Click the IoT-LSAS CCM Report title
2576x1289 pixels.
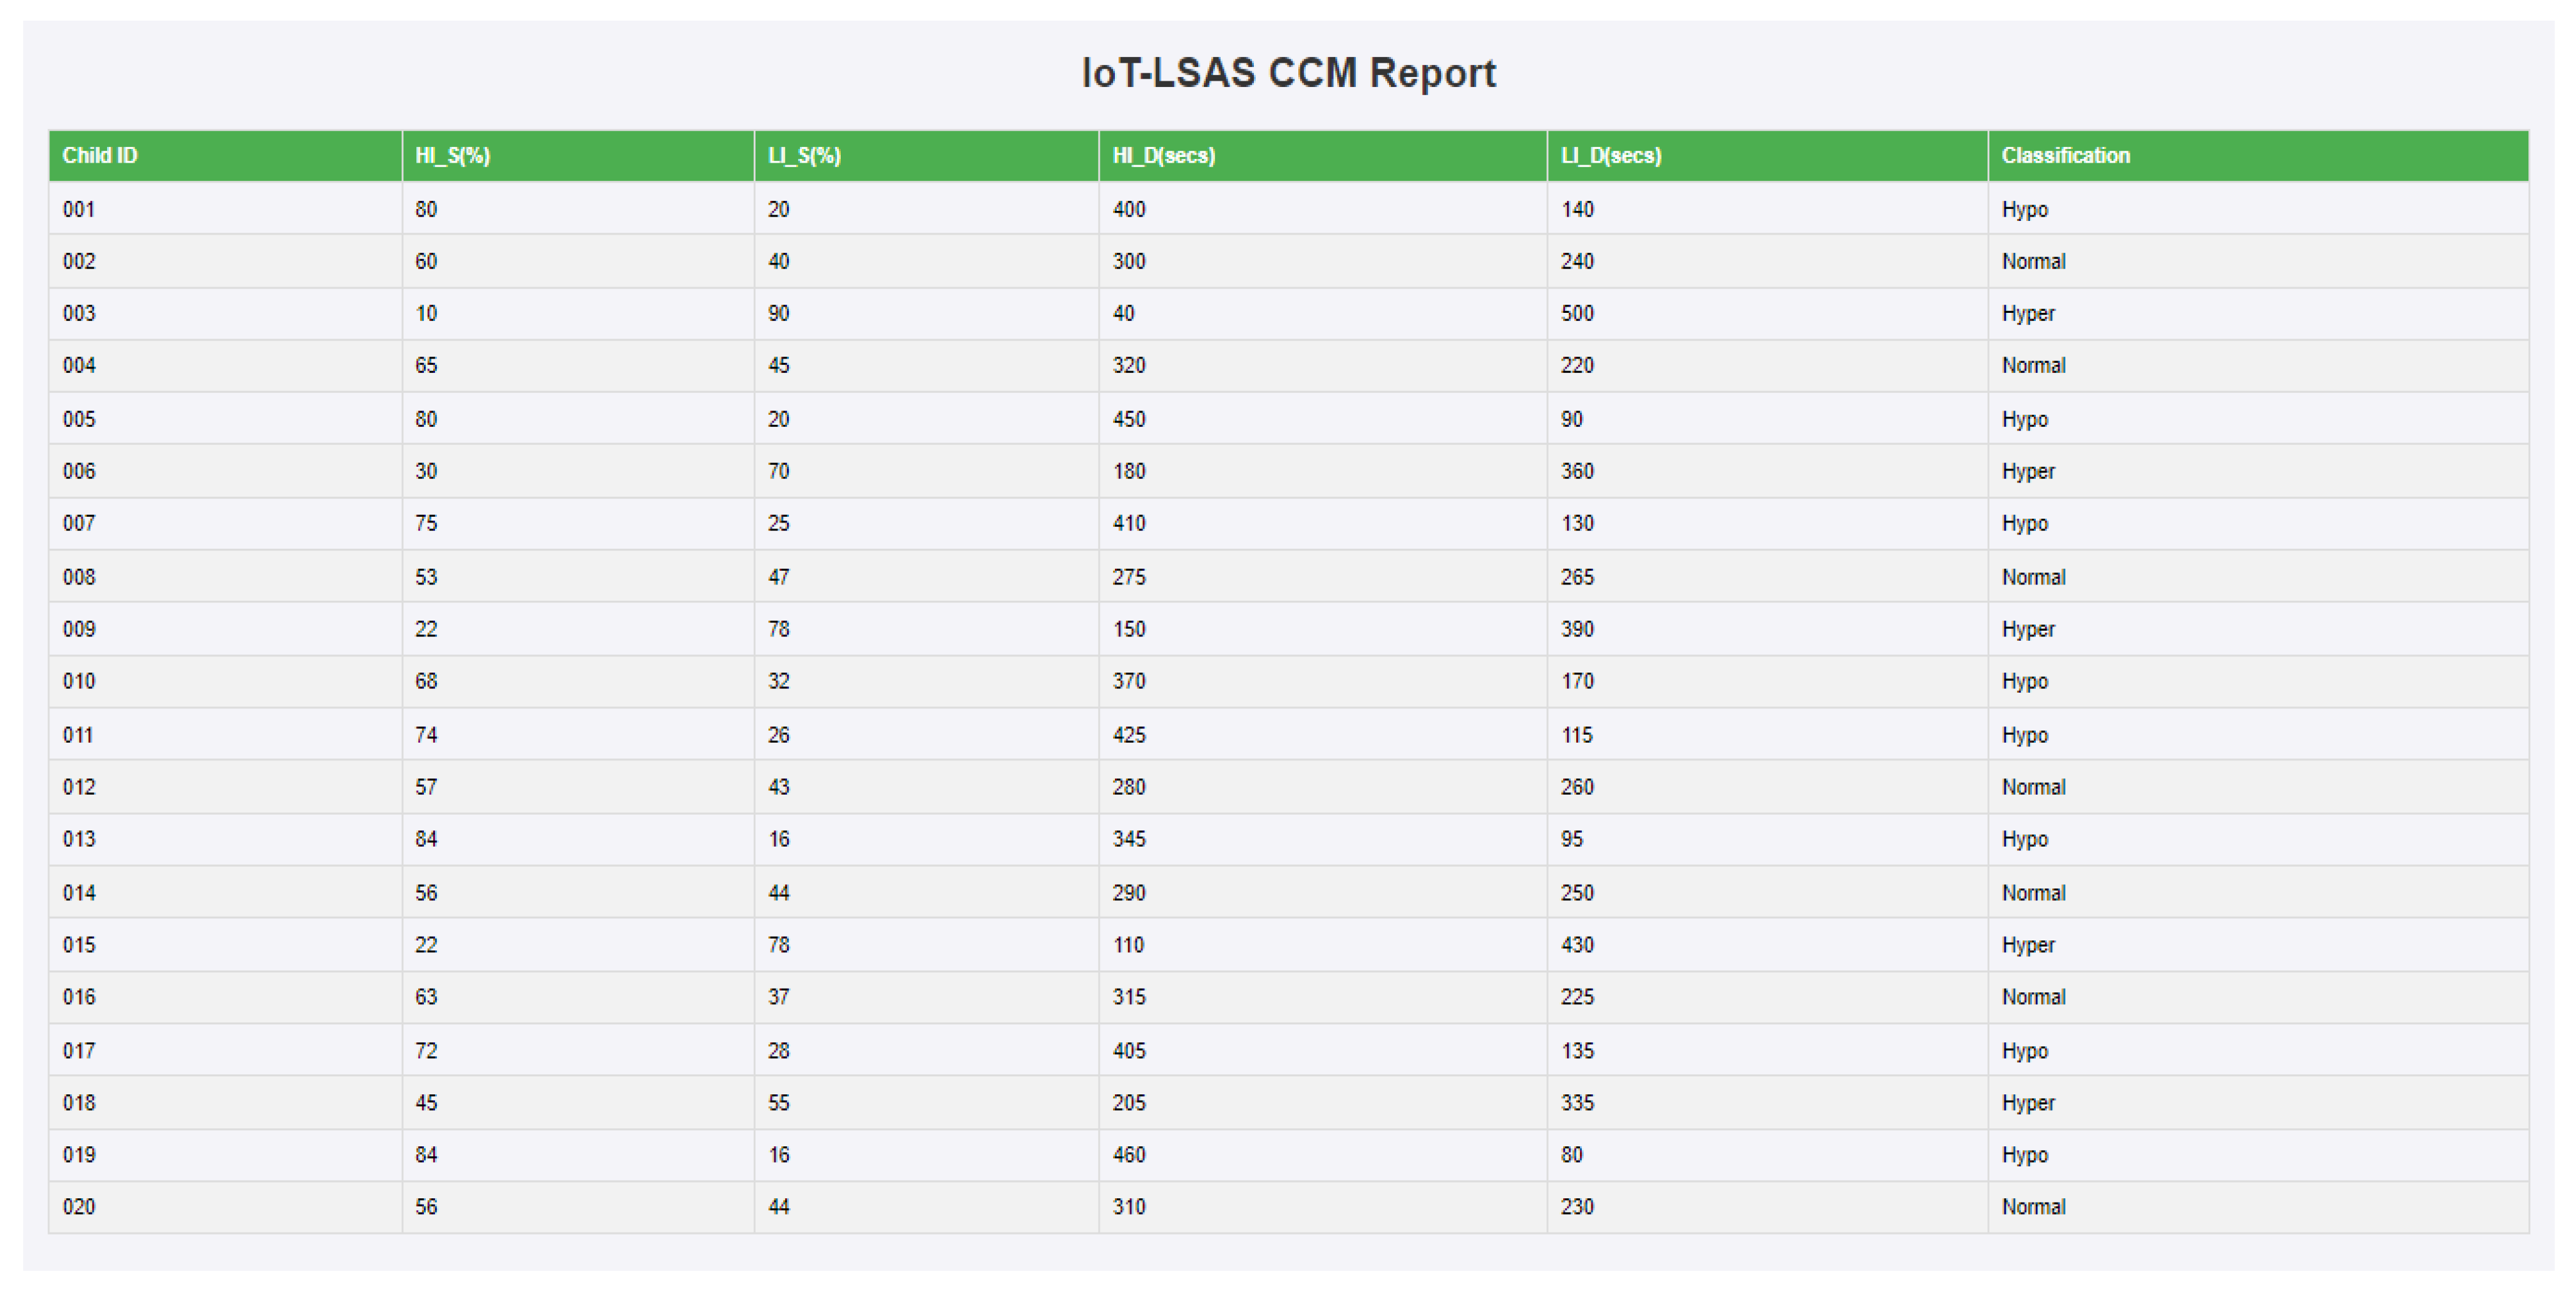tap(1288, 73)
